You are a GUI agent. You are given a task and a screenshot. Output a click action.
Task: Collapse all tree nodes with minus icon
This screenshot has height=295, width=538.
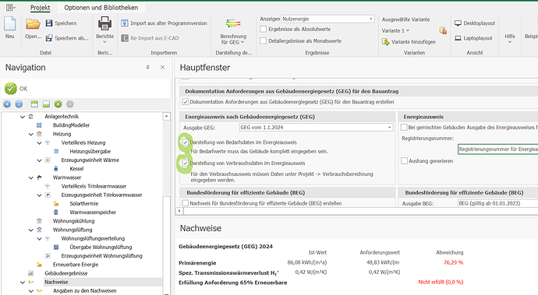pos(19,104)
